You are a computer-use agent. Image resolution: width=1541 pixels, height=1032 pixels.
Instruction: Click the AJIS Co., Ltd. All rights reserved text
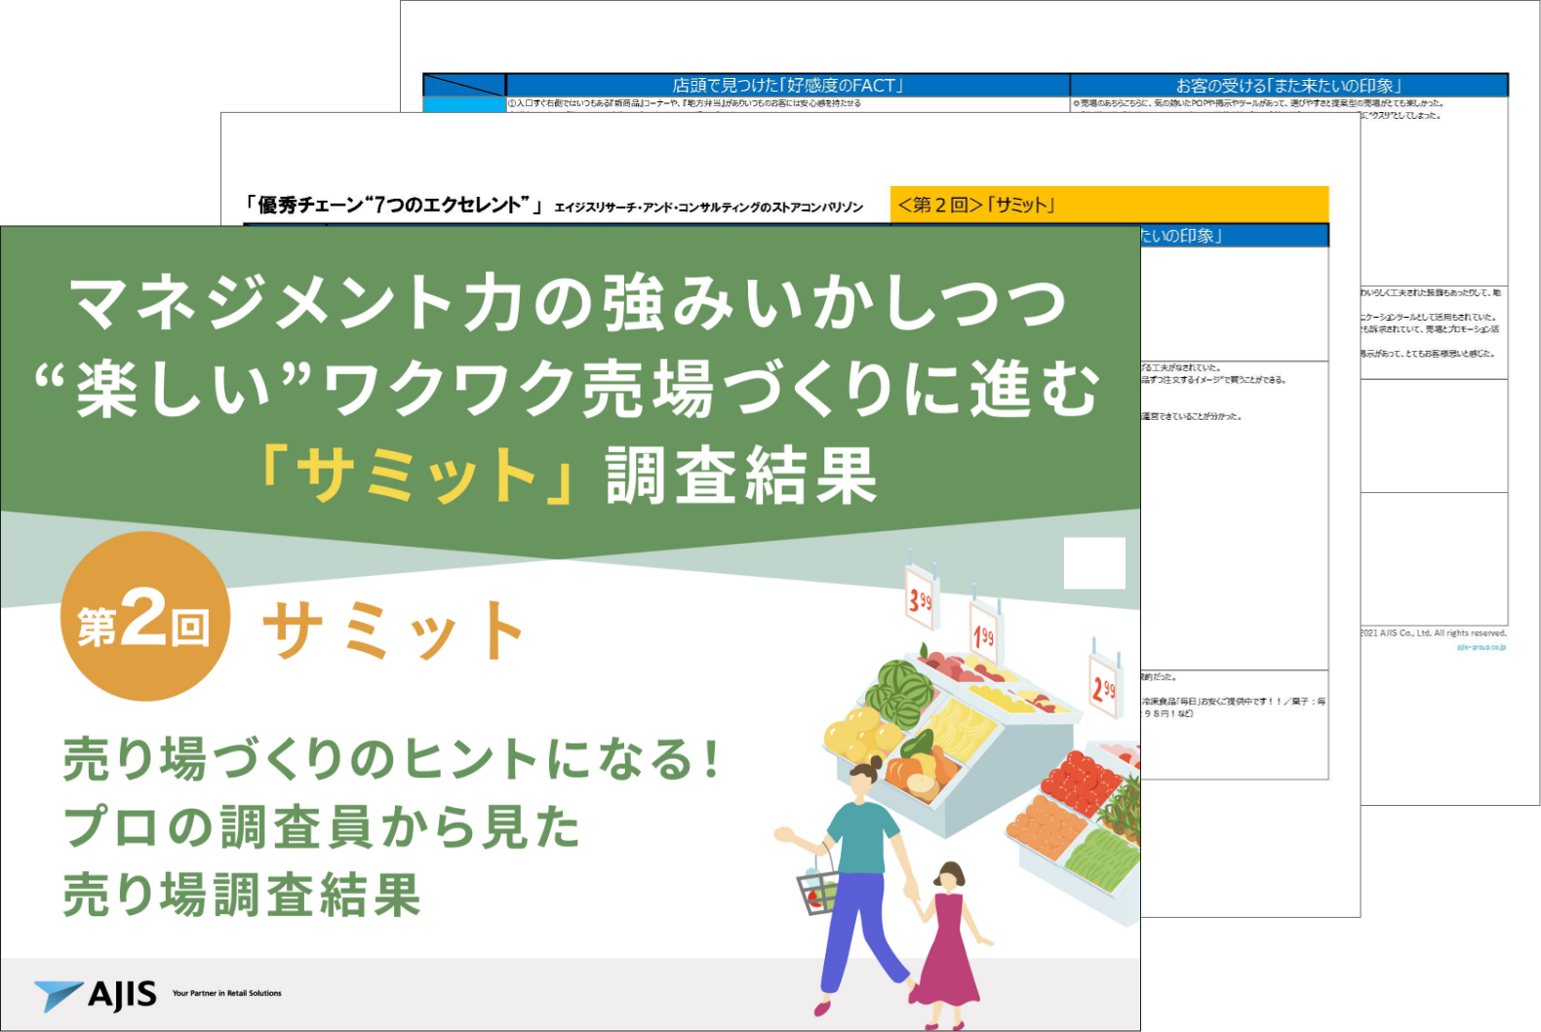(x=1434, y=633)
